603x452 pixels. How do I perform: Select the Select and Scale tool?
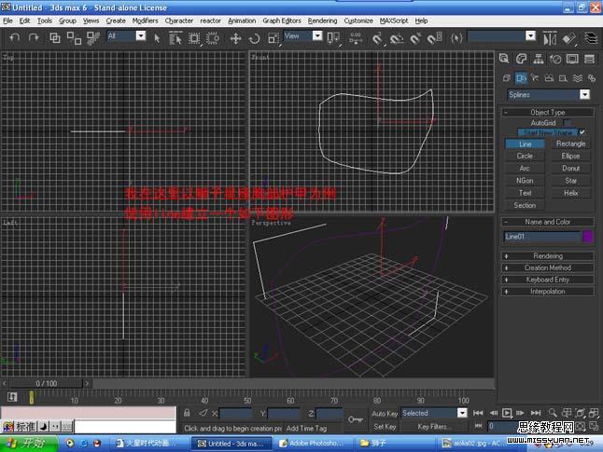click(273, 38)
